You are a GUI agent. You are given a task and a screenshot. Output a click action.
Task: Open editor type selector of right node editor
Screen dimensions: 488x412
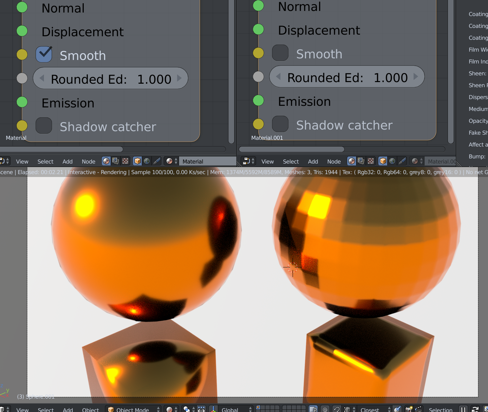[248, 161]
